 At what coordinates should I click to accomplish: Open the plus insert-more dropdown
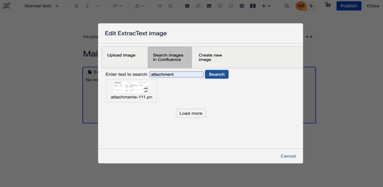coord(266,6)
